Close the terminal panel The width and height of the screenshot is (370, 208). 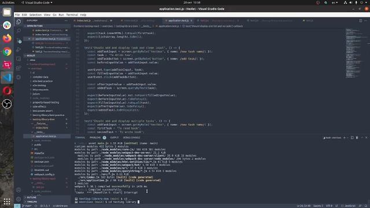366,138
